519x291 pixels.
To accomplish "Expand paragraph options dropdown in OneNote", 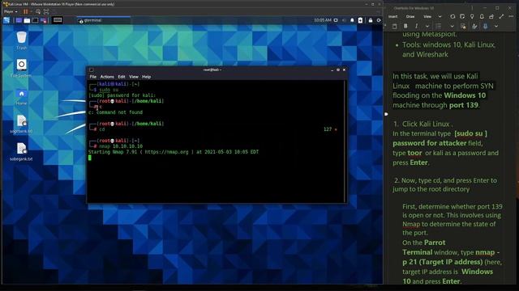I will [x=453, y=26].
